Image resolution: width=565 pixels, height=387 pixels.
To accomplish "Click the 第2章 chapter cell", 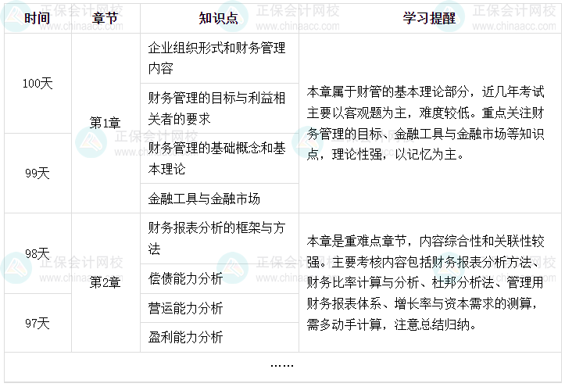I will point(105,282).
